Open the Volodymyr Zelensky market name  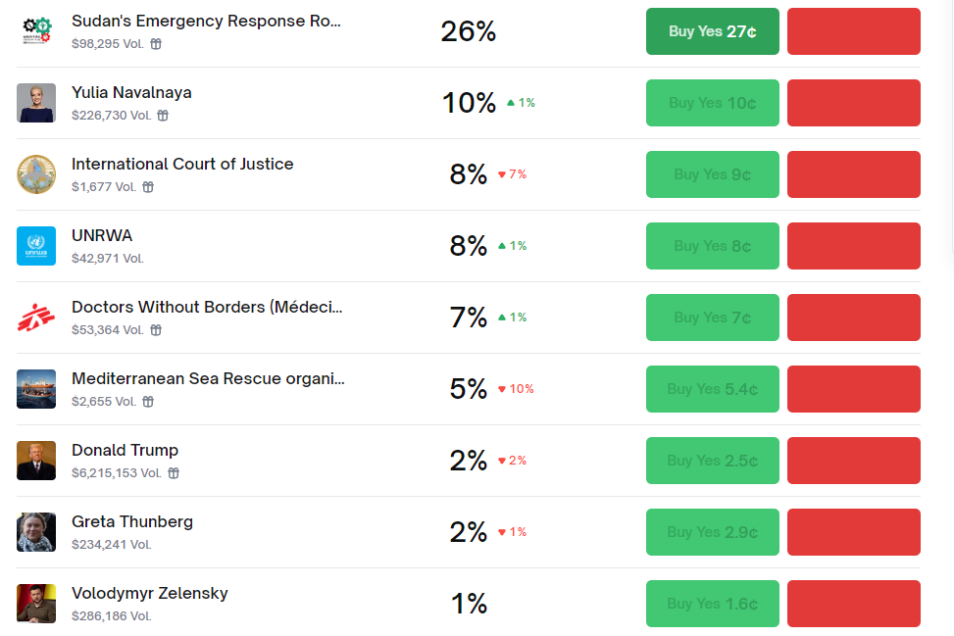(x=150, y=594)
